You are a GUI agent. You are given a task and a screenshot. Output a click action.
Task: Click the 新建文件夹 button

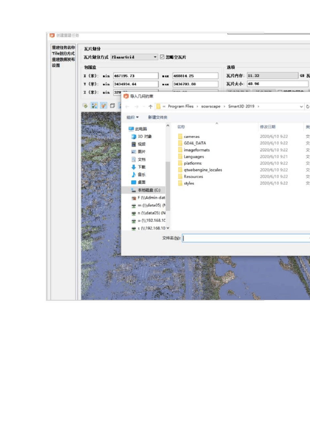pos(158,117)
